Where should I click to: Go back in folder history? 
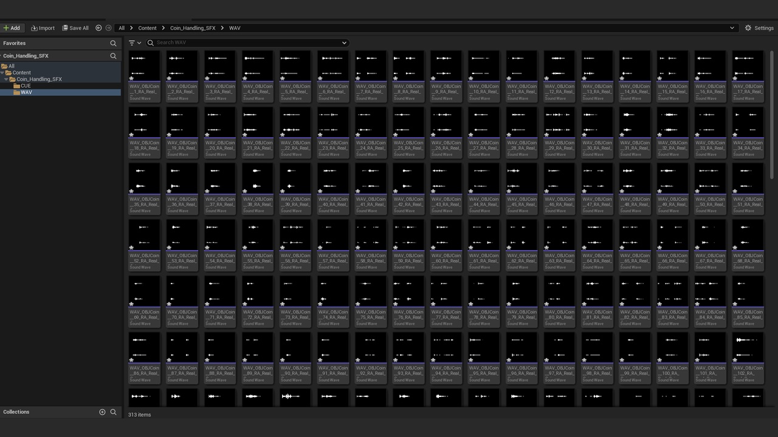[x=98, y=28]
